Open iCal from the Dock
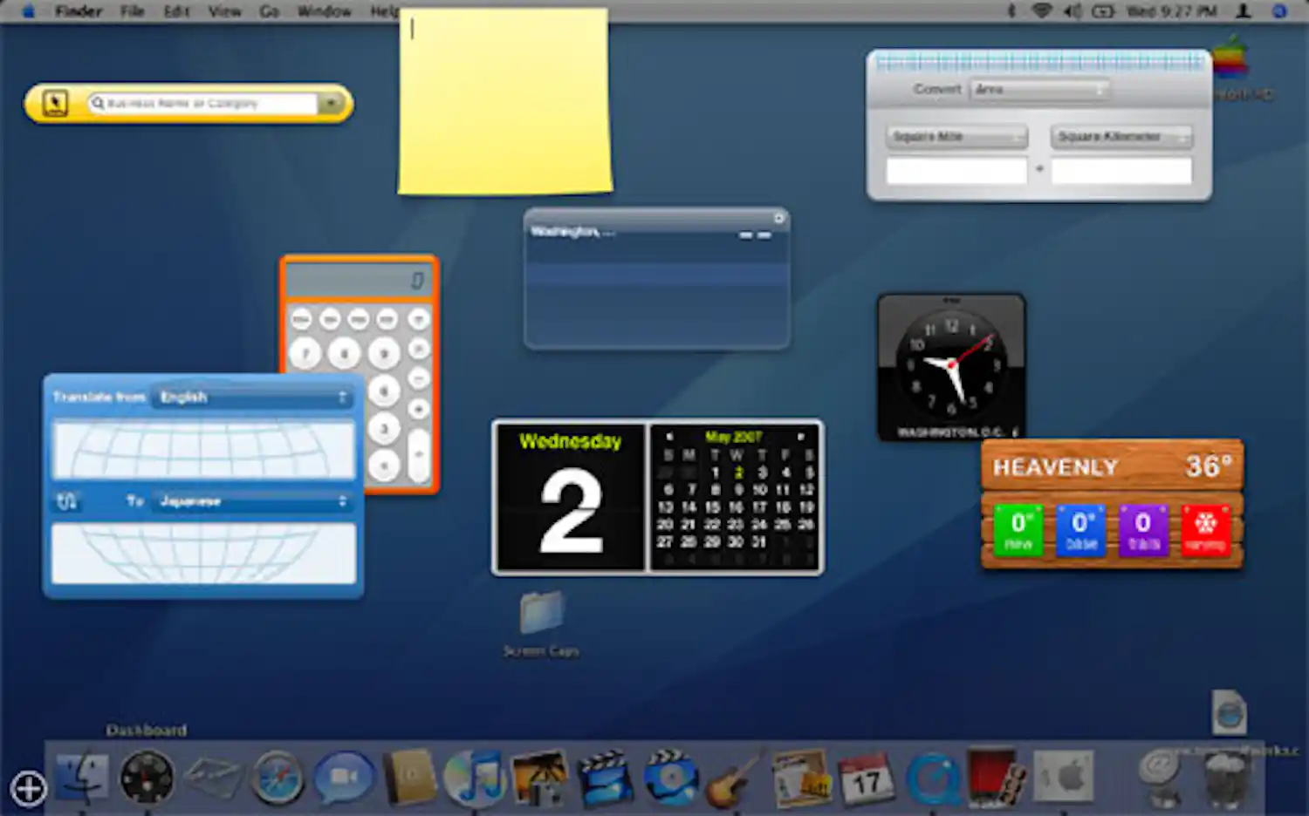The height and width of the screenshot is (816, 1309). (x=867, y=779)
